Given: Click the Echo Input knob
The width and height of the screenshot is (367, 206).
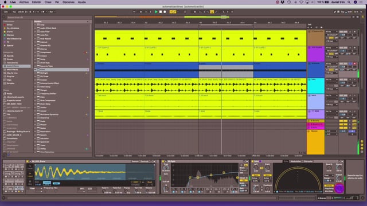Looking at the screenshot, I should 256,189.
